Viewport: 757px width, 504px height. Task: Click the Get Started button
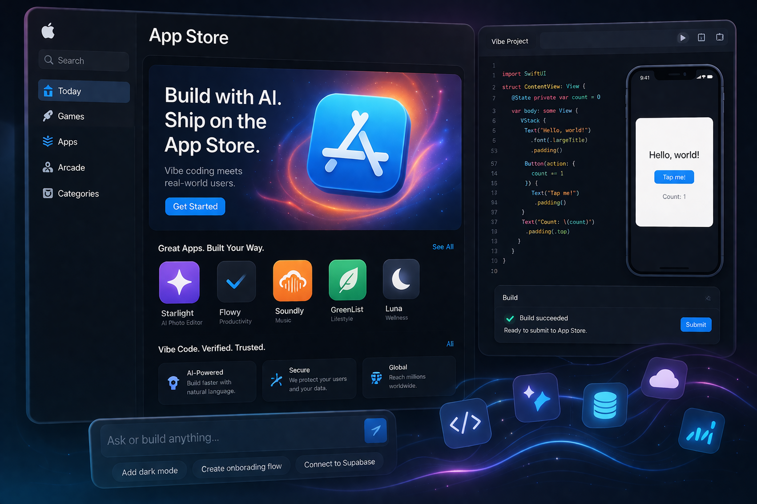click(195, 206)
